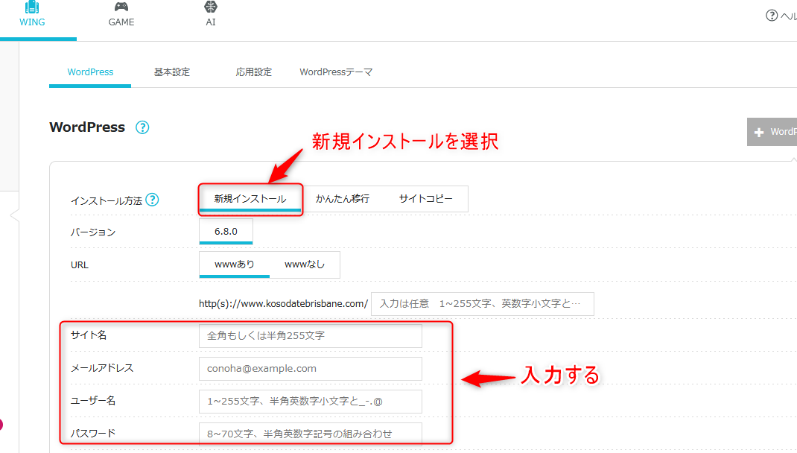Click the WING server icon
Image resolution: width=797 pixels, height=453 pixels.
(x=32, y=7)
